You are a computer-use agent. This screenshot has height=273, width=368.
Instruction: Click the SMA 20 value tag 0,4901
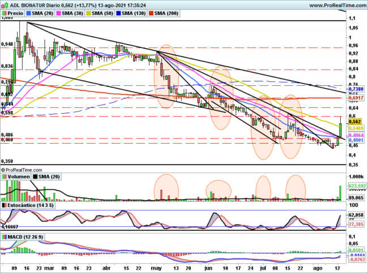(356, 140)
